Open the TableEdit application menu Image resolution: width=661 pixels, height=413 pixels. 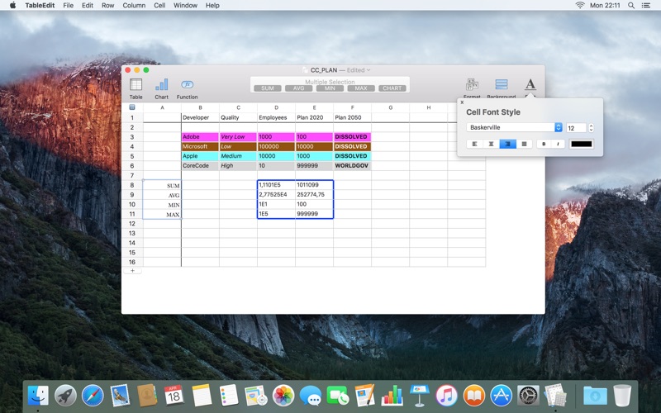pos(40,6)
